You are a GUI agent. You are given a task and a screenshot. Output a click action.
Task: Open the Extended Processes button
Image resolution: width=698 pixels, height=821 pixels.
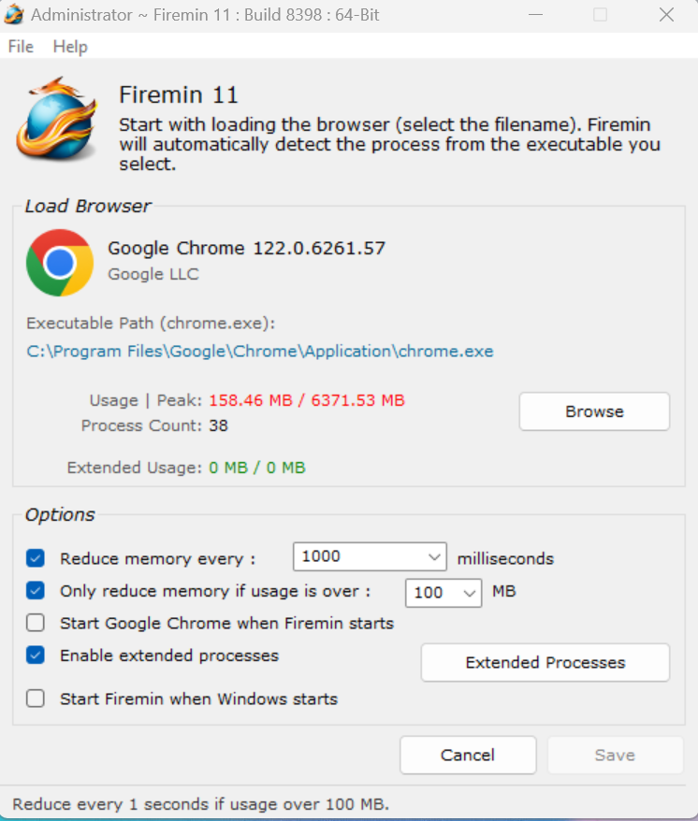click(x=545, y=662)
